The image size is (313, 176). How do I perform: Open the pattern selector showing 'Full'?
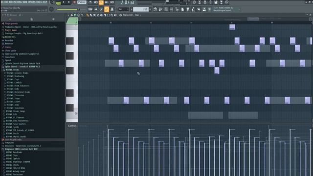(141, 9)
